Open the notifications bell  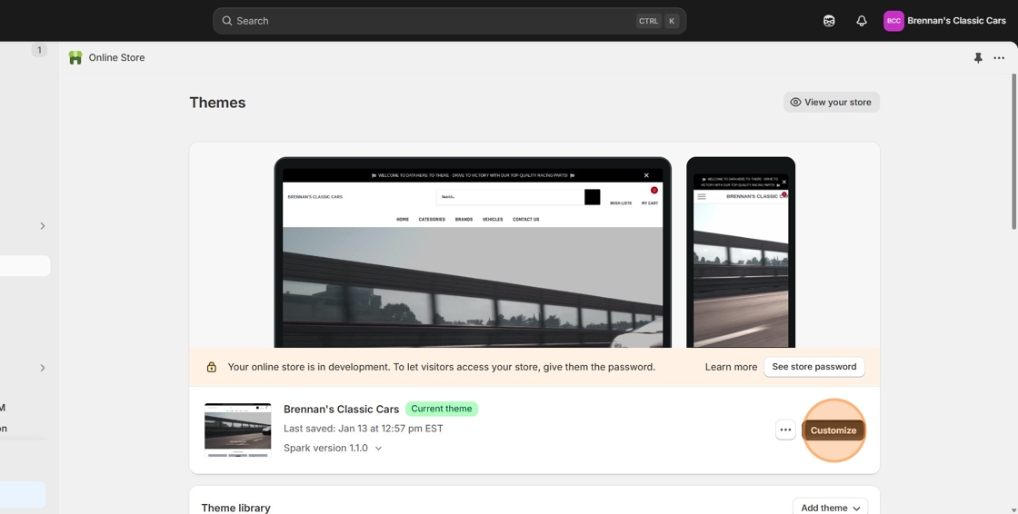[x=862, y=21]
